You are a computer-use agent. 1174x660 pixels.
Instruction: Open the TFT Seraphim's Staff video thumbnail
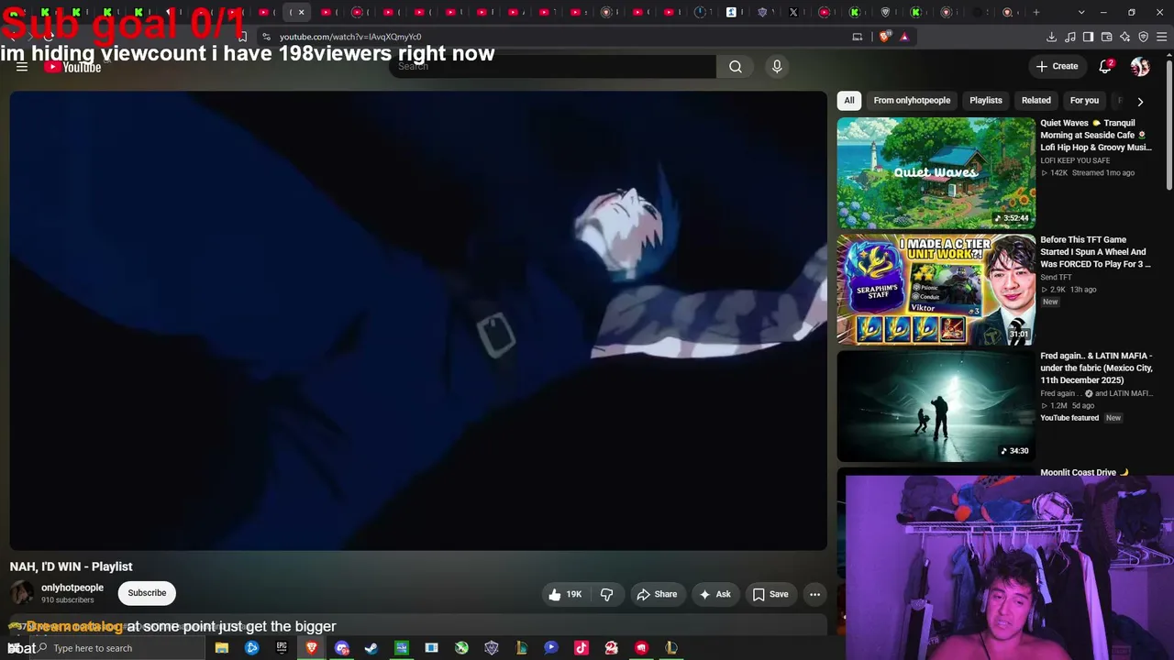[x=936, y=290]
